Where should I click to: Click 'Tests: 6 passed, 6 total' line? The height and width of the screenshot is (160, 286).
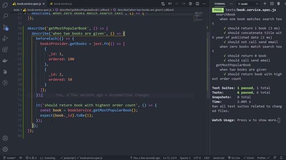click(241, 92)
